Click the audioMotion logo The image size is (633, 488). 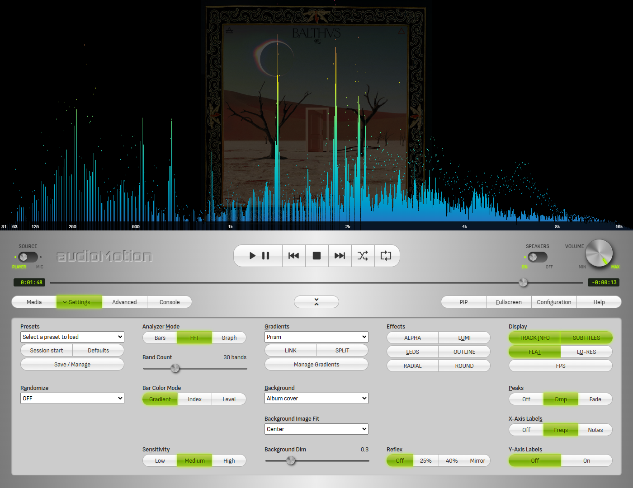[x=104, y=256]
